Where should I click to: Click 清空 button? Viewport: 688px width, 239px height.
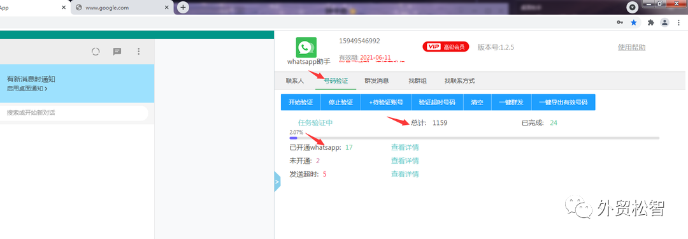477,103
